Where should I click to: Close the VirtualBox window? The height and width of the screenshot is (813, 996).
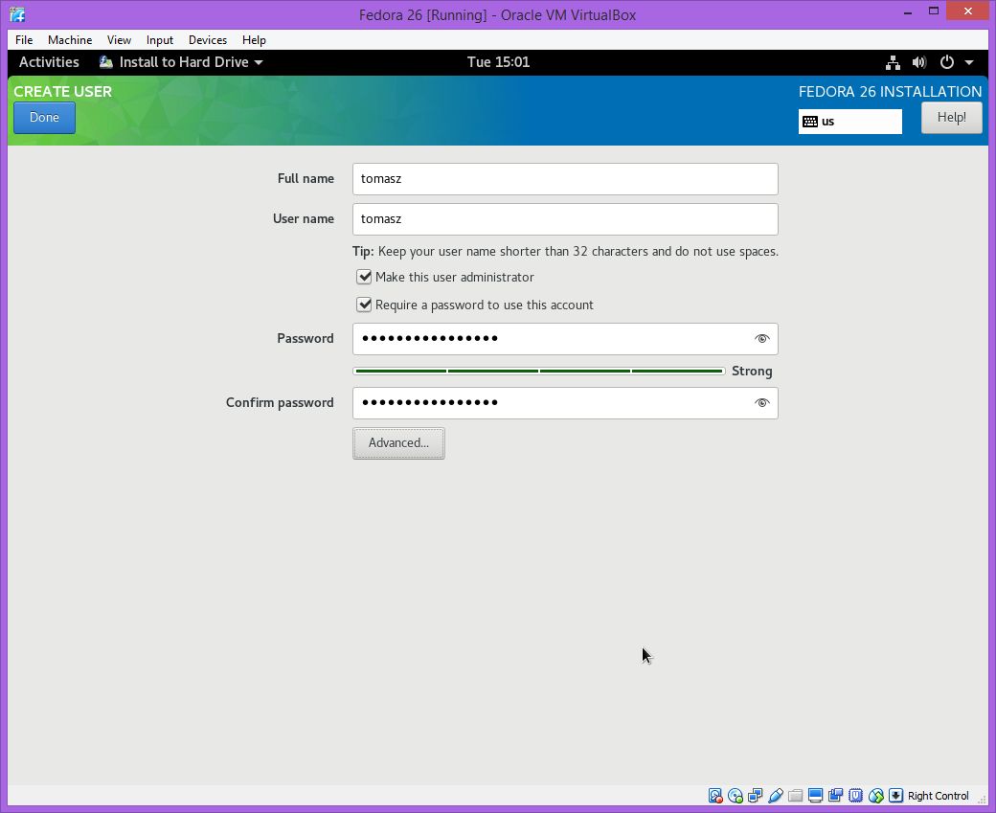coord(968,11)
